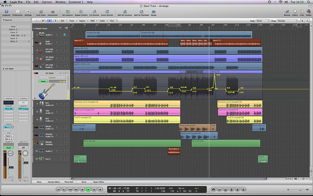Click the Bus 1 send slot
The width and height of the screenshot is (313, 196).
pos(7,127)
